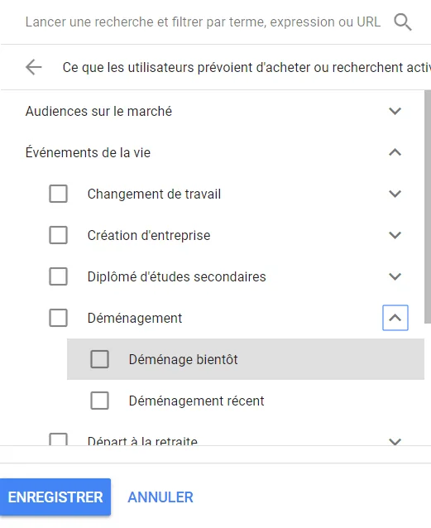
Task: Collapse Événements de la vie section
Action: pyautogui.click(x=395, y=152)
